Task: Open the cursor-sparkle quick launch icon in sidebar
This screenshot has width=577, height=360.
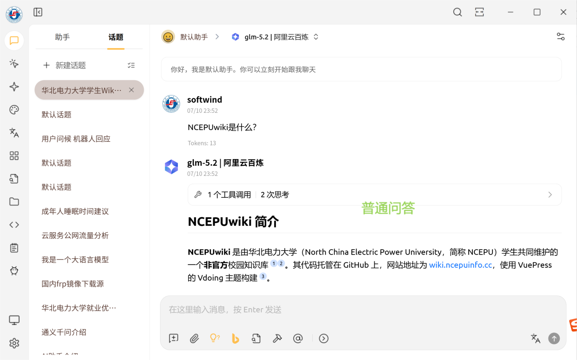Action: [x=14, y=64]
